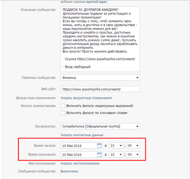Enable the profanity filter checkbox

click(63, 106)
